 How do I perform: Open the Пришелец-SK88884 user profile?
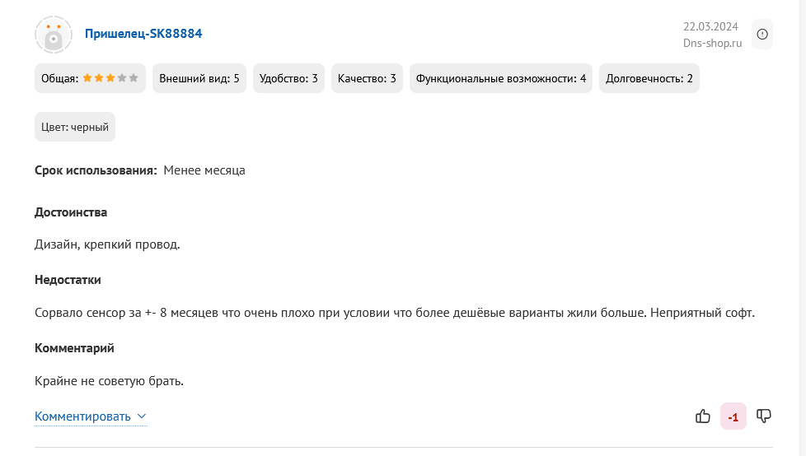(143, 34)
